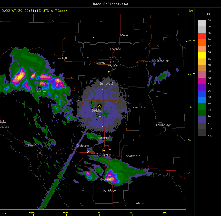Pick the blue 36 dBZ legend color

coord(202,94)
